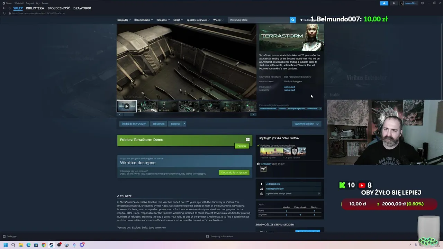The height and width of the screenshot is (249, 443).
Task: Expand the Rekomendacje dropdown
Action: [x=143, y=20]
